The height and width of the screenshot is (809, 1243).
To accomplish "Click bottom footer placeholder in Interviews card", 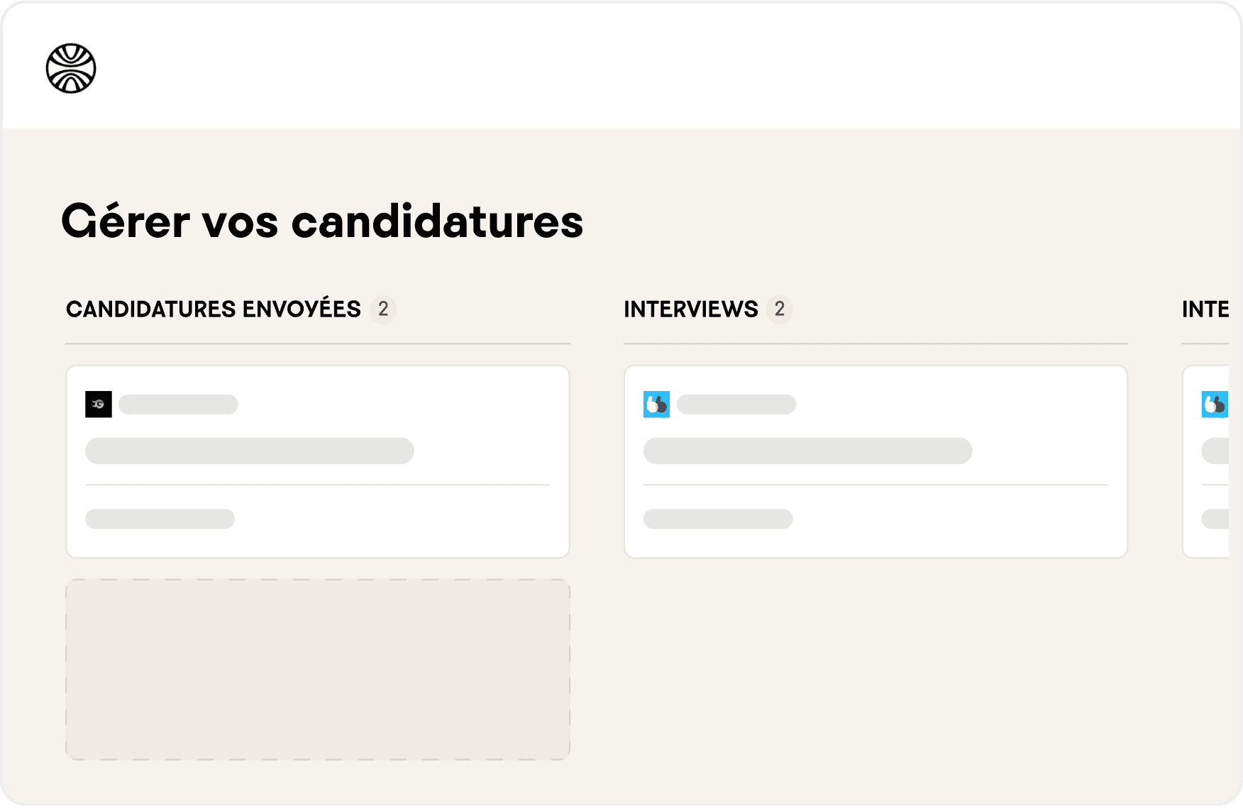I will (x=718, y=519).
